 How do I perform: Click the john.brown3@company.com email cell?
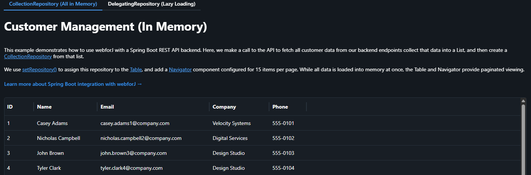click(x=133, y=153)
